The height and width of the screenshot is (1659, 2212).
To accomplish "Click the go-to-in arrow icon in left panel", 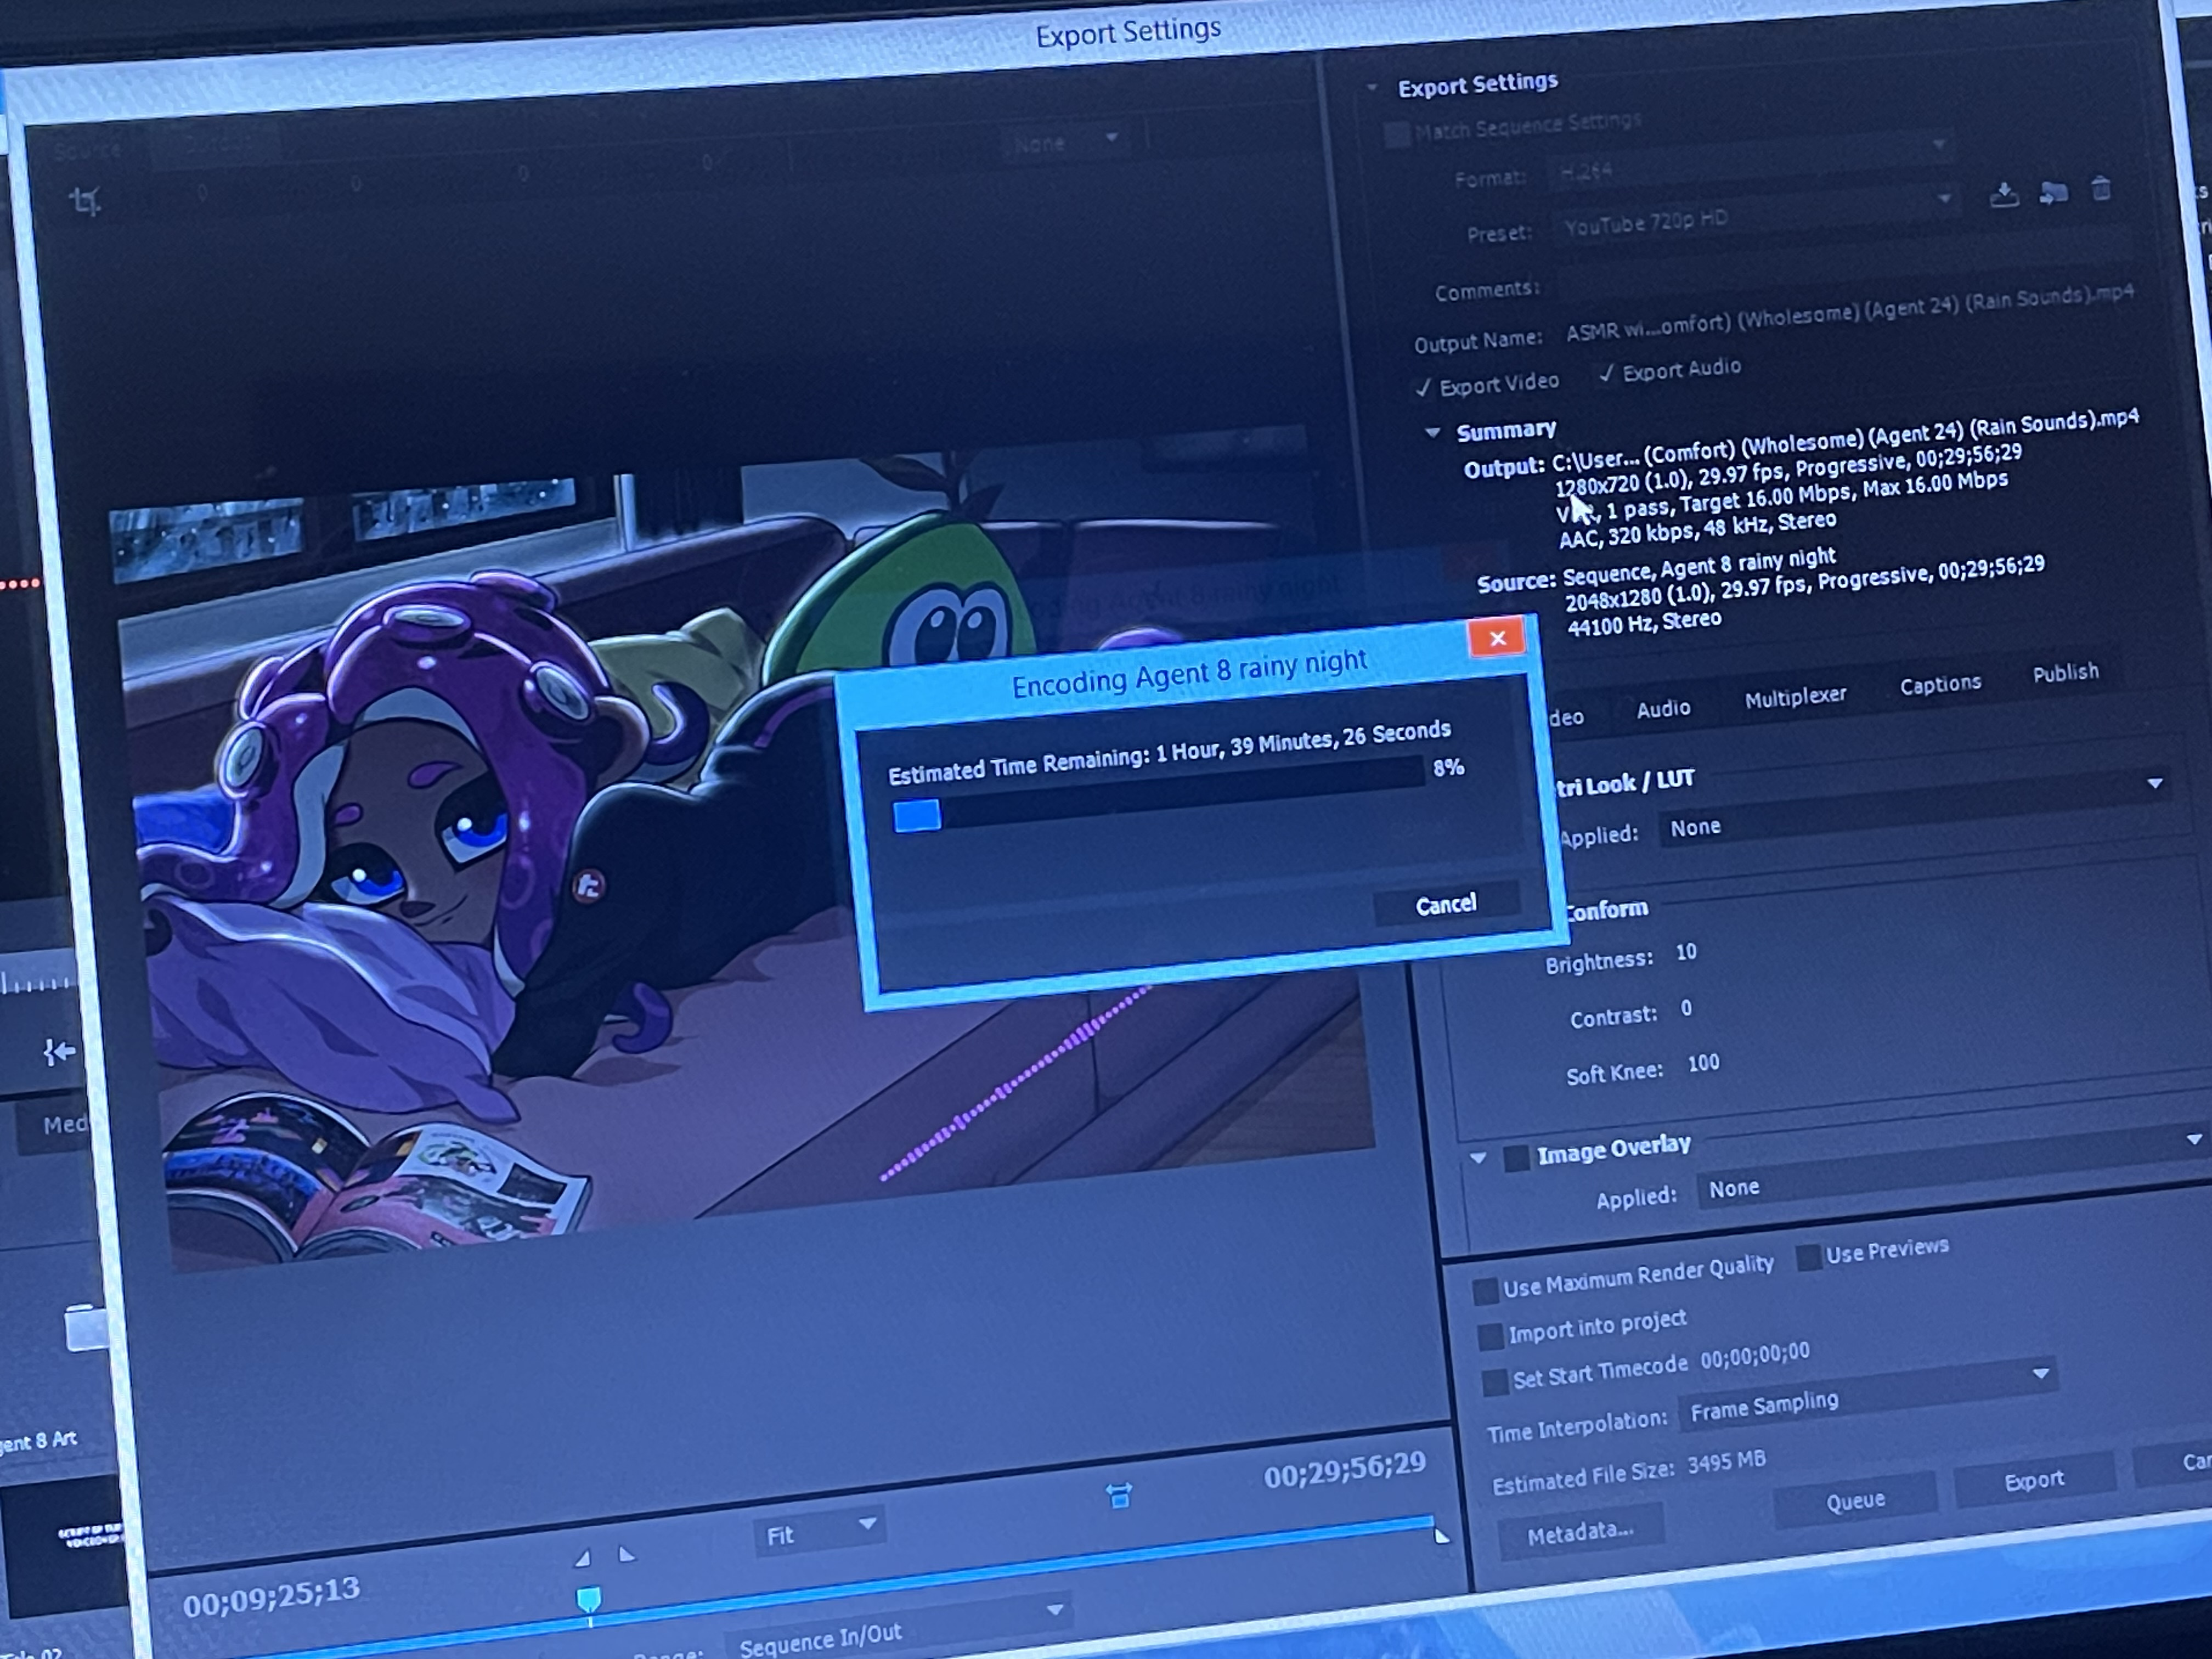I will (x=58, y=1051).
